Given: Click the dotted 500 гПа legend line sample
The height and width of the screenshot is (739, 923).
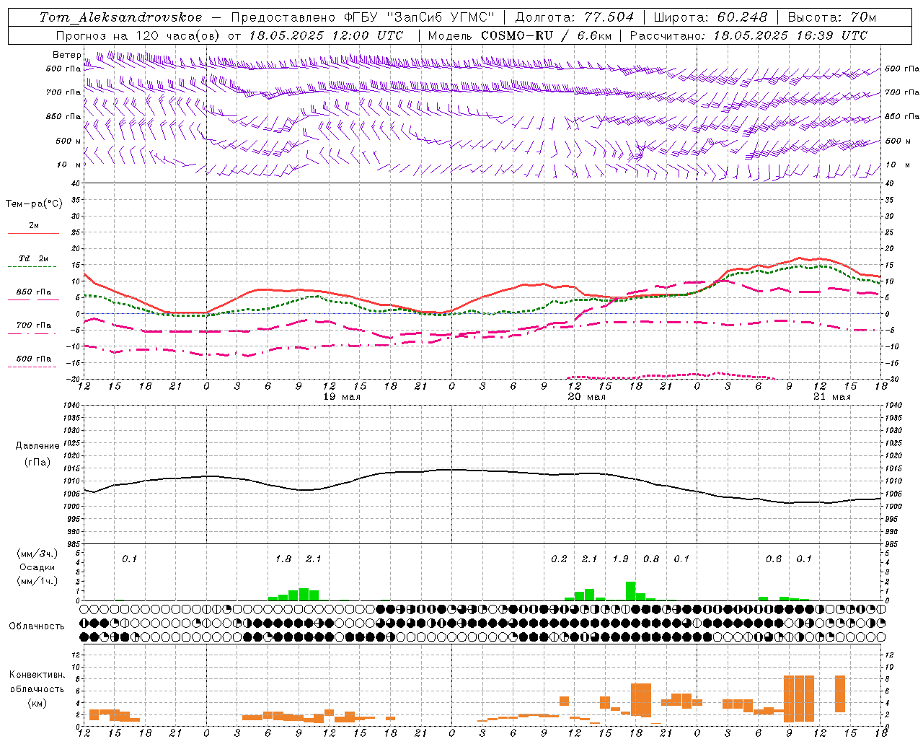Looking at the screenshot, I should coord(32,367).
